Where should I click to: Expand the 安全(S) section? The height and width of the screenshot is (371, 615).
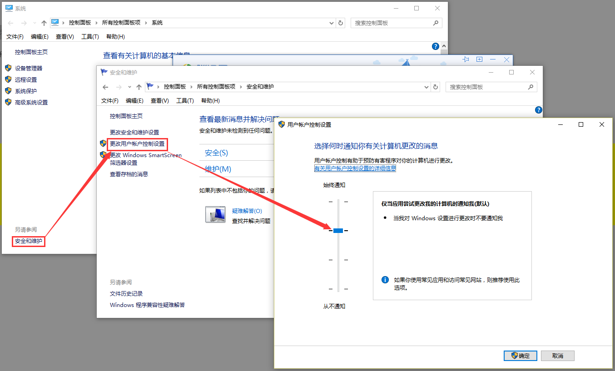[x=216, y=153]
